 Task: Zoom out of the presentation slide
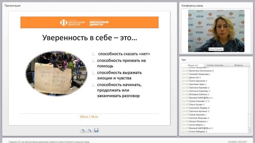click(90, 130)
